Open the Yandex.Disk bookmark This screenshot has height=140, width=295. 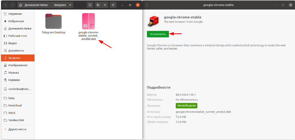(18, 120)
